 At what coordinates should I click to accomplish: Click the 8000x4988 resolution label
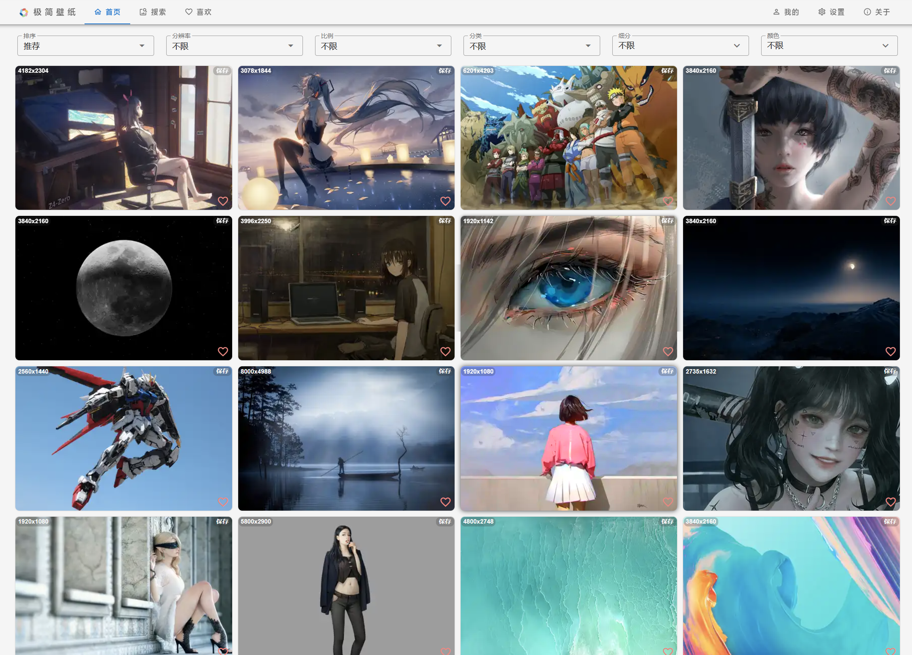(x=256, y=371)
